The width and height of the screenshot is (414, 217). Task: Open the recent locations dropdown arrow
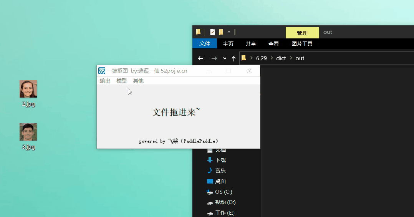tap(225, 58)
